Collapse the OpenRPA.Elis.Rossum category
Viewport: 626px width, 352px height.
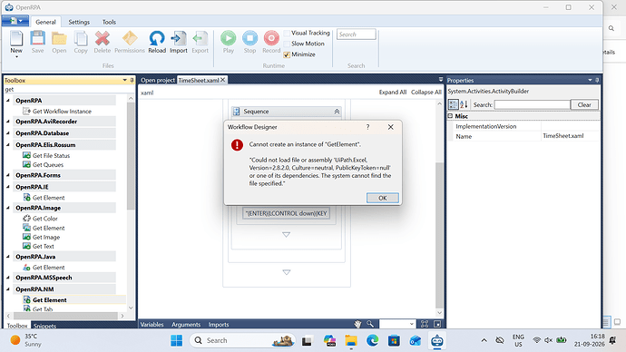pyautogui.click(x=8, y=145)
